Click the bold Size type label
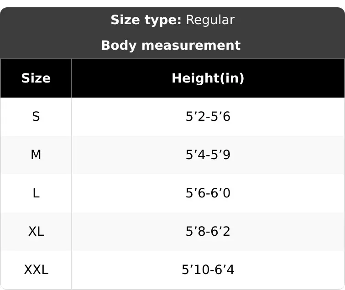Image resolution: width=345 pixels, height=290 pixels. pos(146,20)
